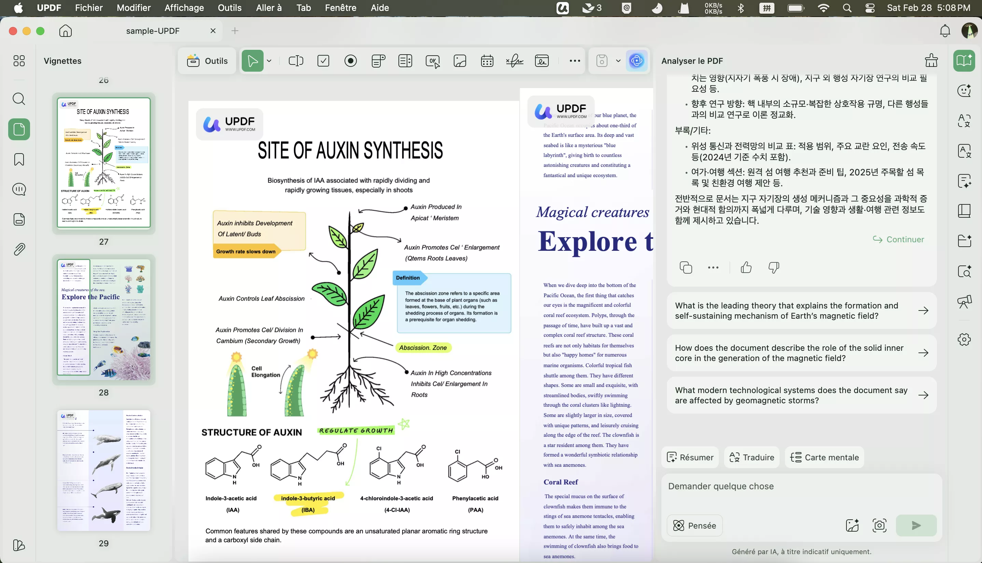The width and height of the screenshot is (982, 563).
Task: Select the signature field tool
Action: pos(515,61)
